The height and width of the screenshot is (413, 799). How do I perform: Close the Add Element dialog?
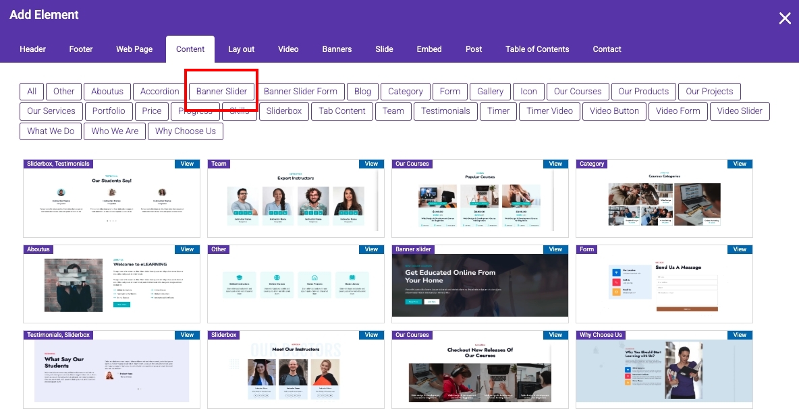785,18
